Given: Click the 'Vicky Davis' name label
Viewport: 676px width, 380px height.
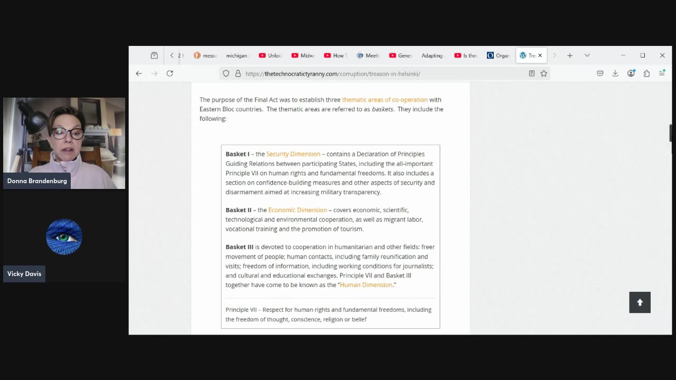Looking at the screenshot, I should [x=24, y=274].
